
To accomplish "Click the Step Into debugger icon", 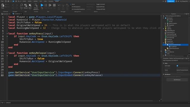I will [x=59, y=5].
